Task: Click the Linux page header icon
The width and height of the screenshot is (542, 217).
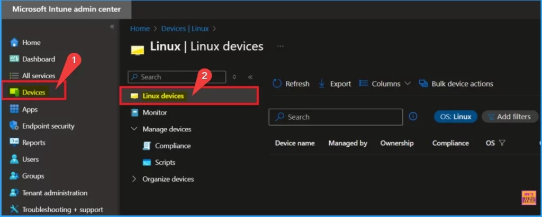Action: [x=137, y=51]
